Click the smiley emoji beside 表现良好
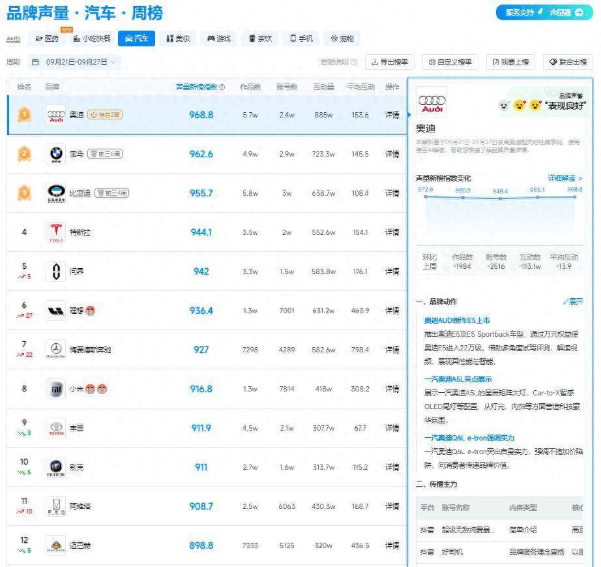The width and height of the screenshot is (601, 567). tap(535, 104)
